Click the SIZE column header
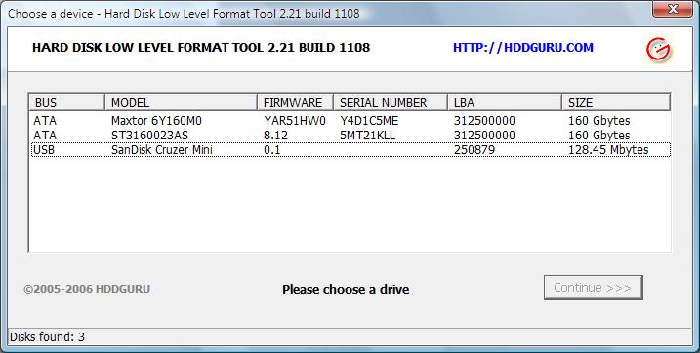The width and height of the screenshot is (700, 353). (616, 102)
